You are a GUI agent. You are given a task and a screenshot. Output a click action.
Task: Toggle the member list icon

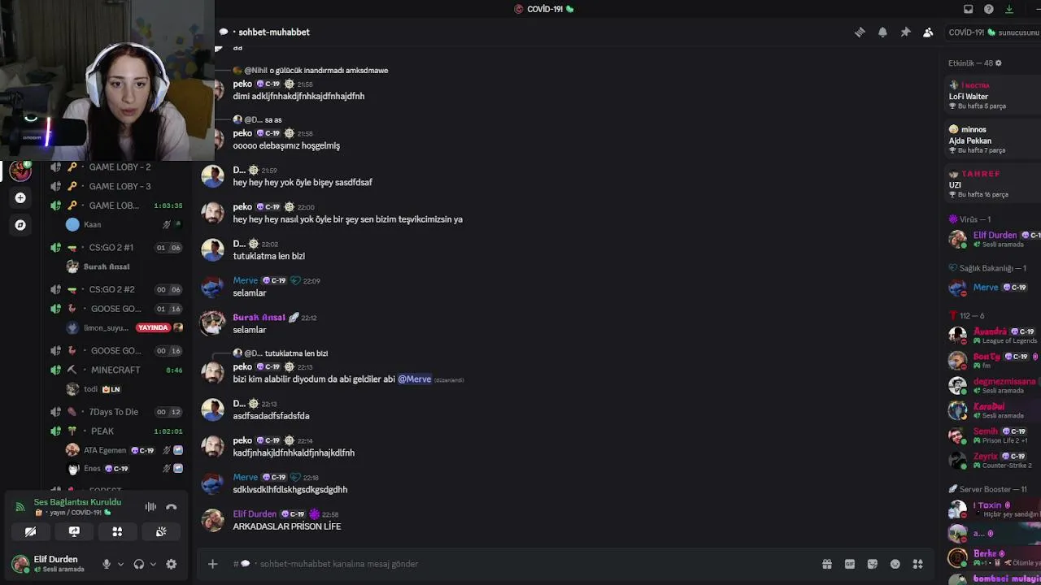928,32
